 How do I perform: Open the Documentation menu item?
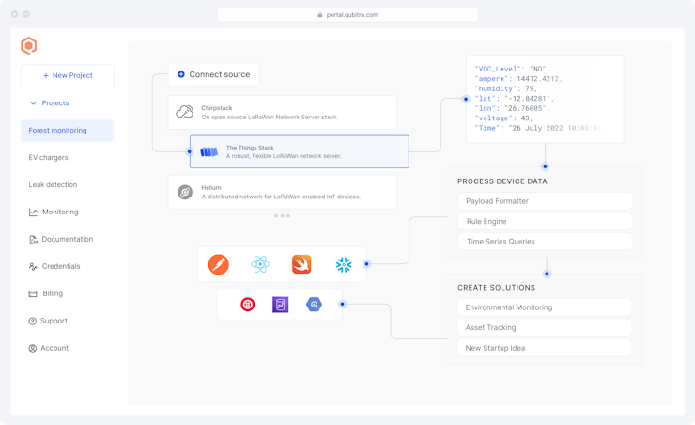pos(68,239)
